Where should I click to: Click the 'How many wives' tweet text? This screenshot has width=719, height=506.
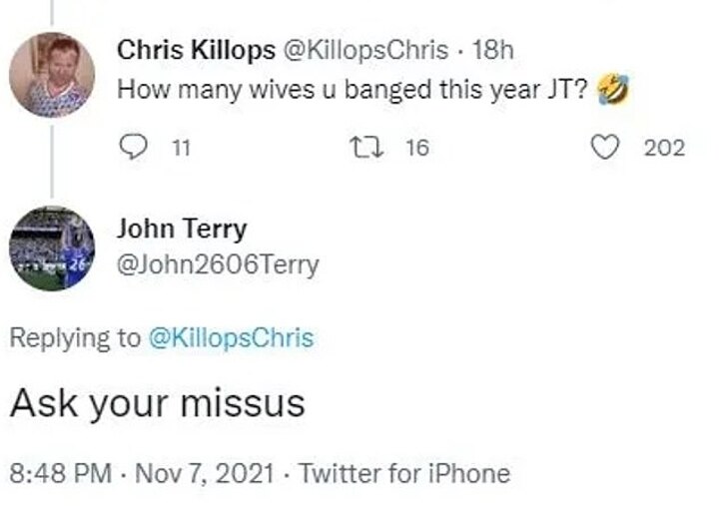354,90
